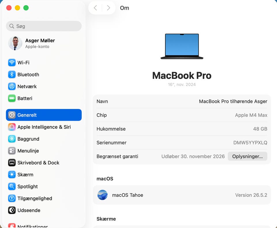277x228 pixels.
Task: Open the Netværk globe icon
Action: (x=12, y=86)
